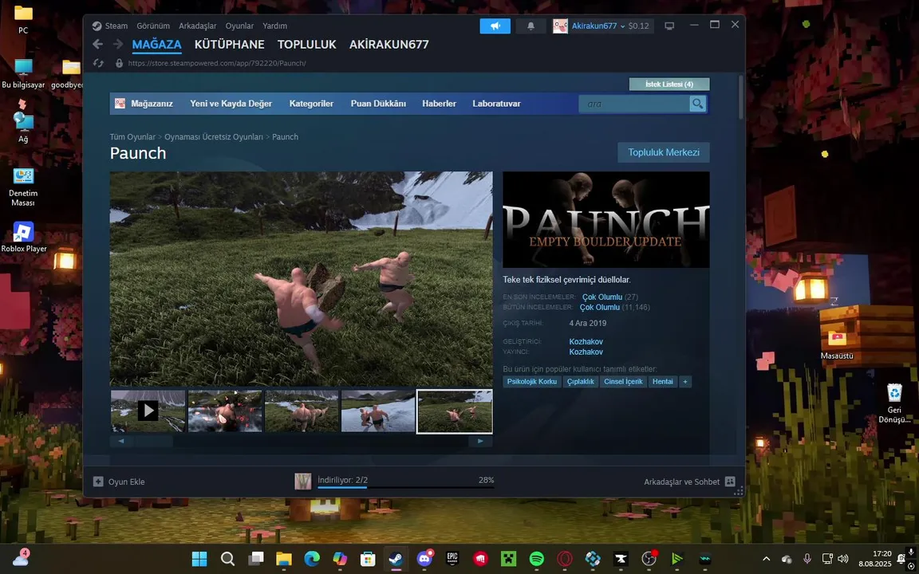The height and width of the screenshot is (574, 919).
Task: Click the store search input field
Action: point(633,104)
